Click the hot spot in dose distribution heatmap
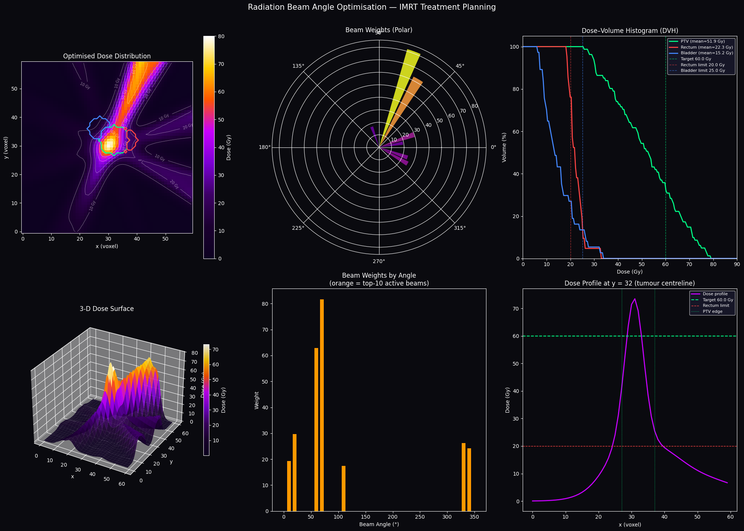The image size is (744, 531). 109,145
